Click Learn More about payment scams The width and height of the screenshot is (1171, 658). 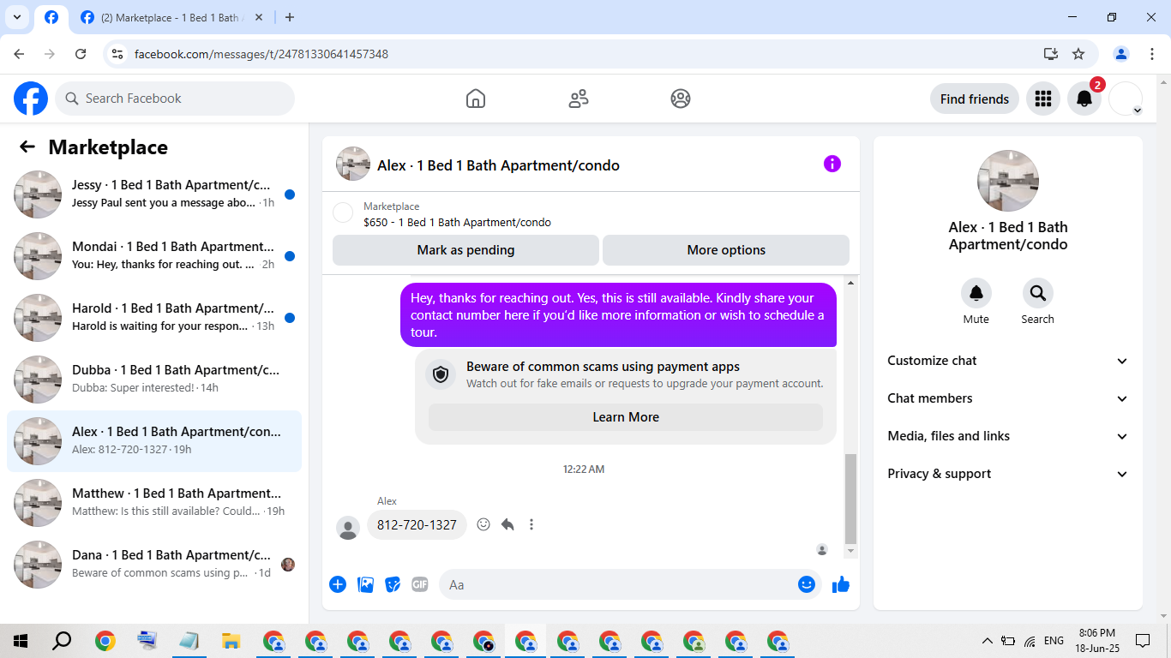tap(626, 417)
